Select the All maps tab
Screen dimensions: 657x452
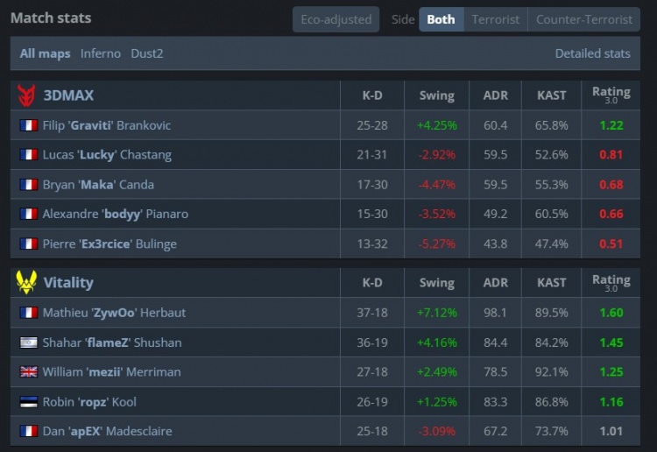point(46,53)
